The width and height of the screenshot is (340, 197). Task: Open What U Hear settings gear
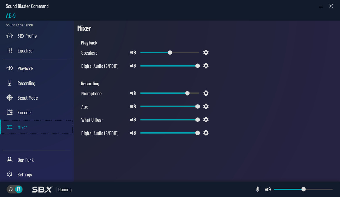click(x=206, y=120)
